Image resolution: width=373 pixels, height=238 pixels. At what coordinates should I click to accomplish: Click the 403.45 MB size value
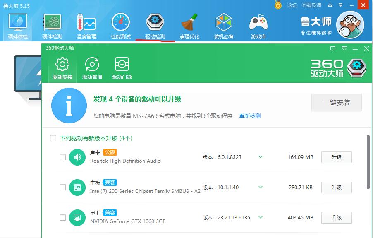pos(301,218)
